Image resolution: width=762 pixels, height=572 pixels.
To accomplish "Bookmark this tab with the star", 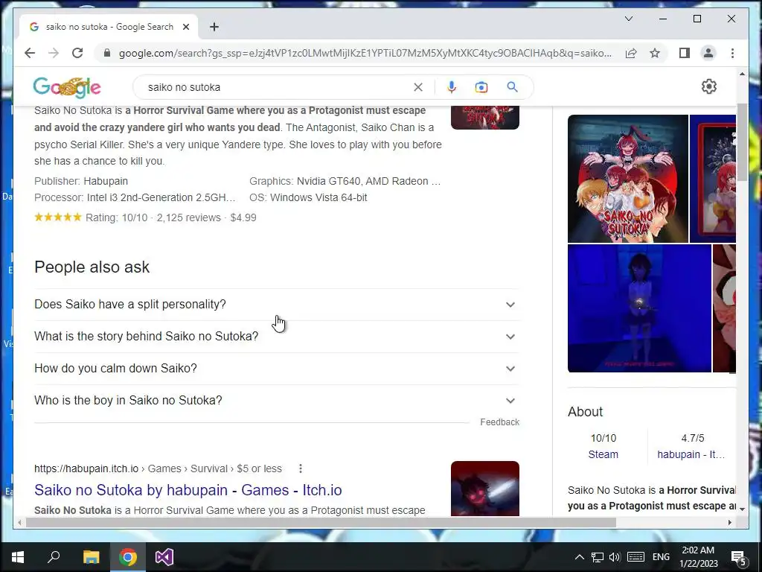I will pyautogui.click(x=655, y=53).
